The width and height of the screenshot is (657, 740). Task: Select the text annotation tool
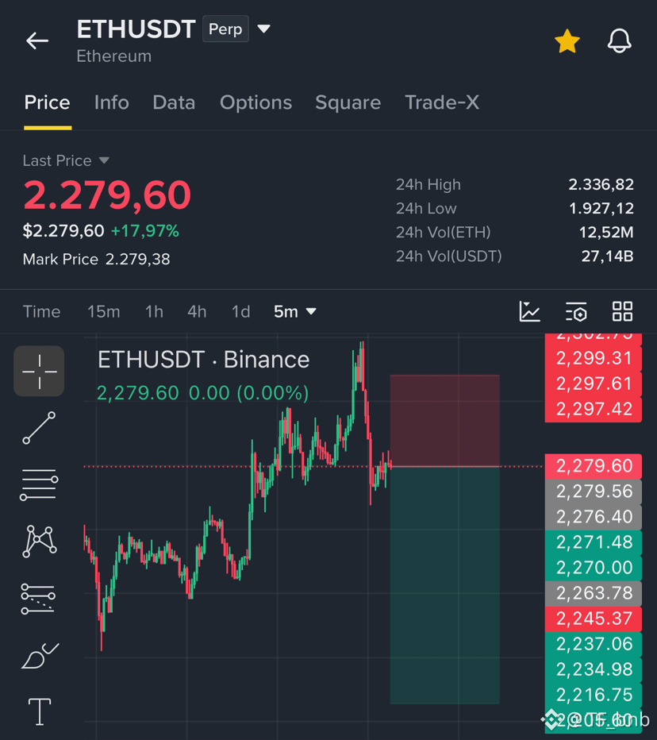tap(40, 711)
